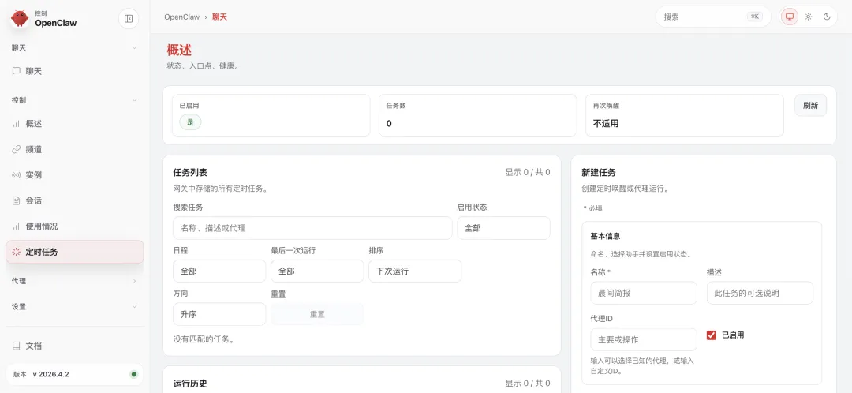Focus the 代理ID input field
Viewport: 852px width, 393px height.
pos(644,339)
